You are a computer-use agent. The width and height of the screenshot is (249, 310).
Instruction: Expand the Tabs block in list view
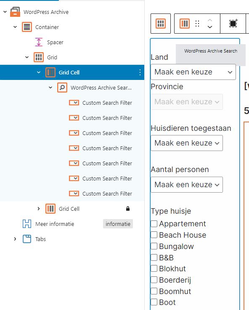click(15, 239)
